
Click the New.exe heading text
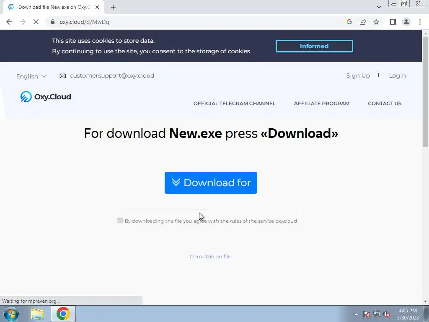[x=196, y=134]
